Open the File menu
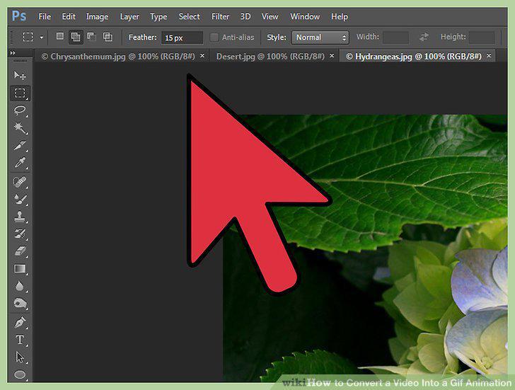 45,16
